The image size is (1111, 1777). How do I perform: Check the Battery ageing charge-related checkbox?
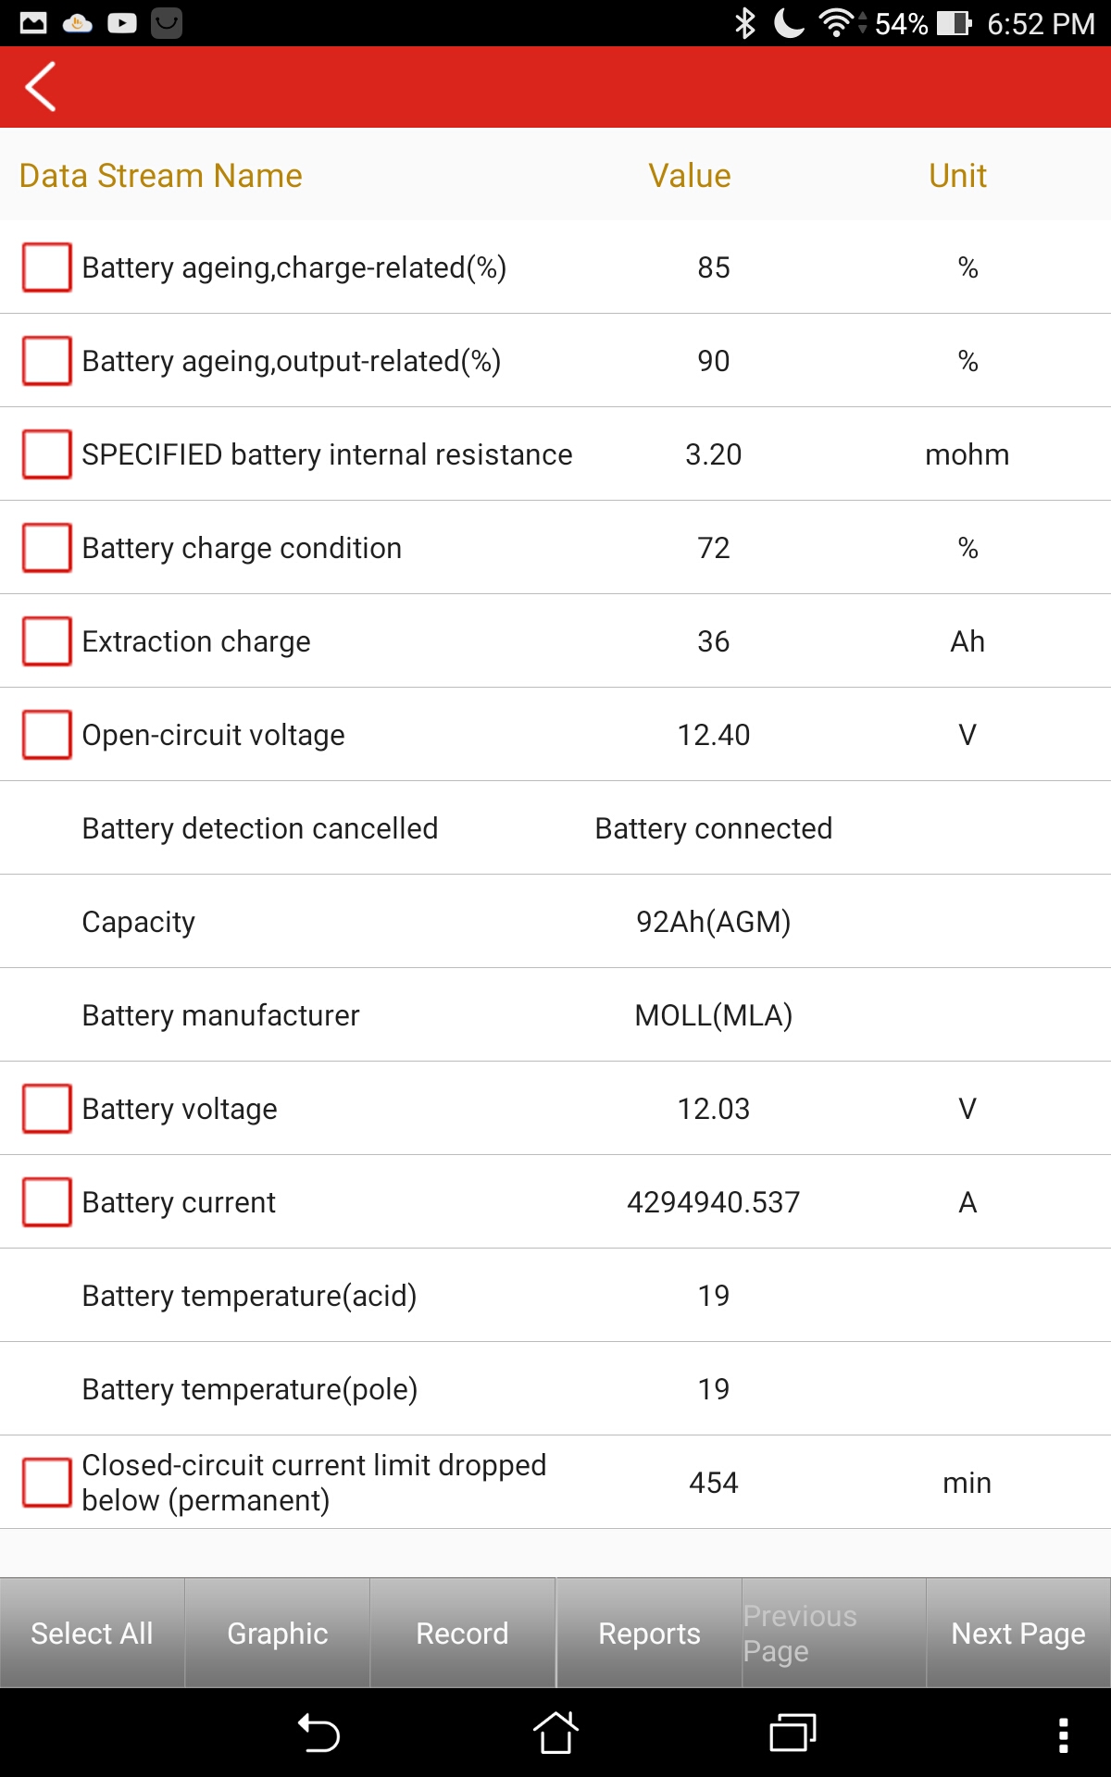coord(47,267)
